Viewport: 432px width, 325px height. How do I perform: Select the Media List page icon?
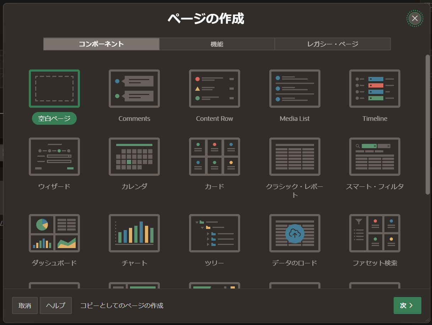[295, 89]
